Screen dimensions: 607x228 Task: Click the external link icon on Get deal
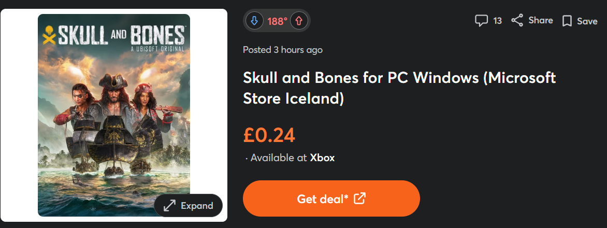pyautogui.click(x=359, y=198)
